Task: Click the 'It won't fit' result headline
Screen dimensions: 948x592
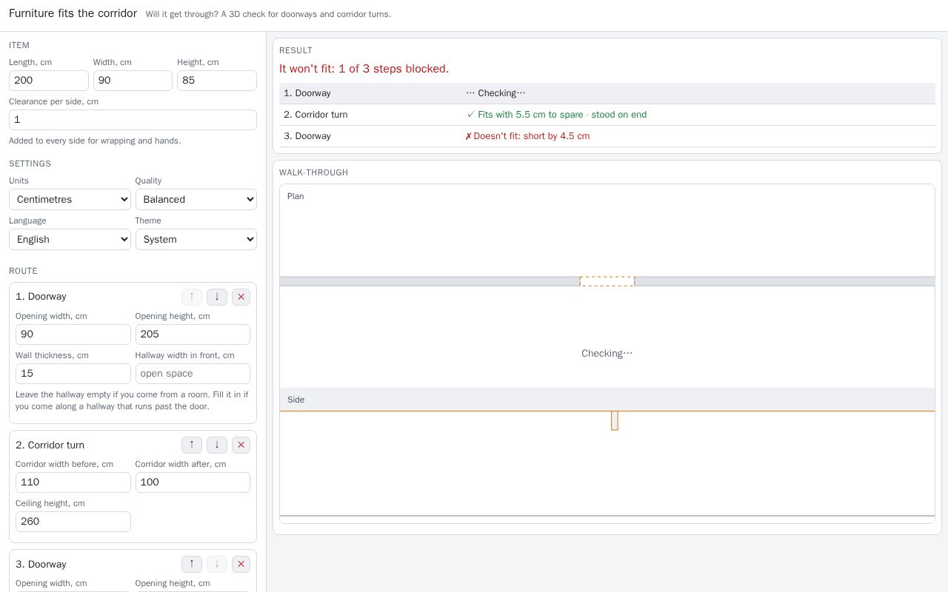Action: 364,69
